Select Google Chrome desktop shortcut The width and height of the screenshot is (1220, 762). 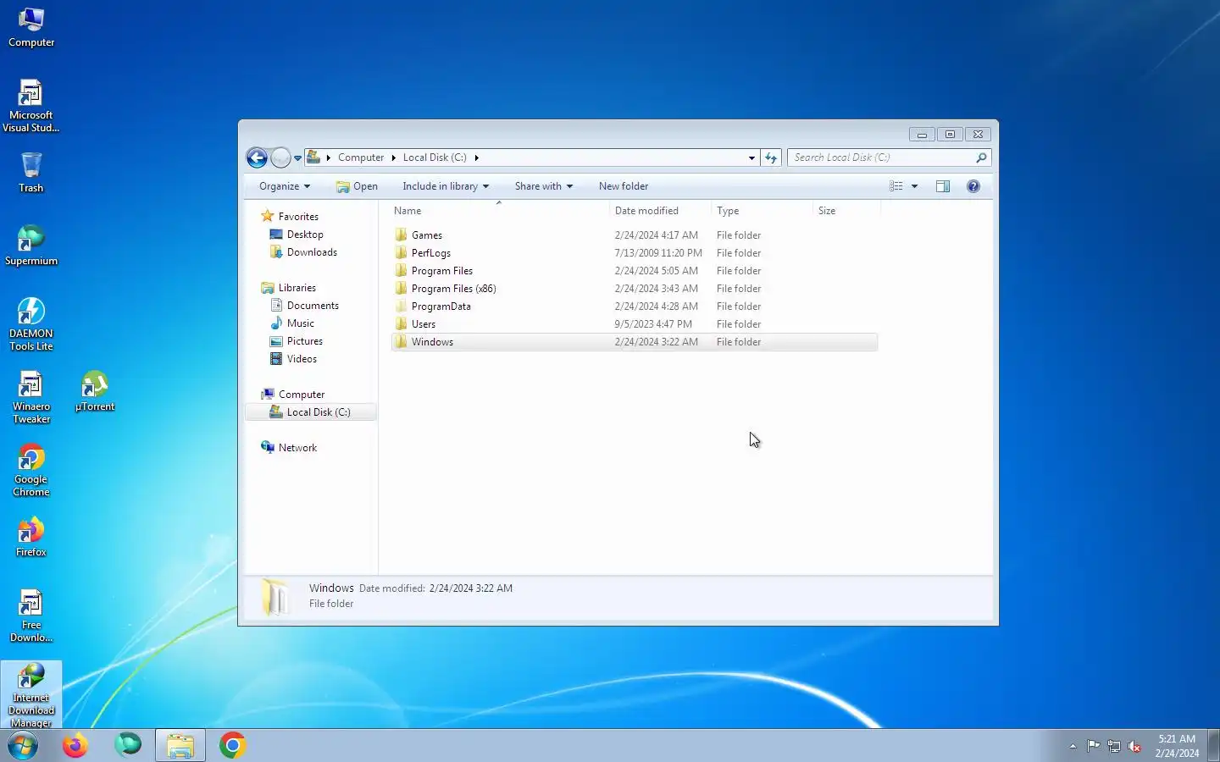(x=31, y=470)
